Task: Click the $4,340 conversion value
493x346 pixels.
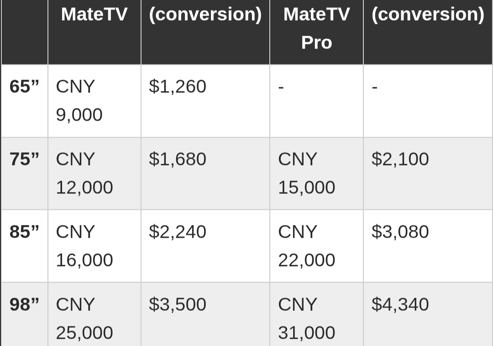Action: click(400, 304)
